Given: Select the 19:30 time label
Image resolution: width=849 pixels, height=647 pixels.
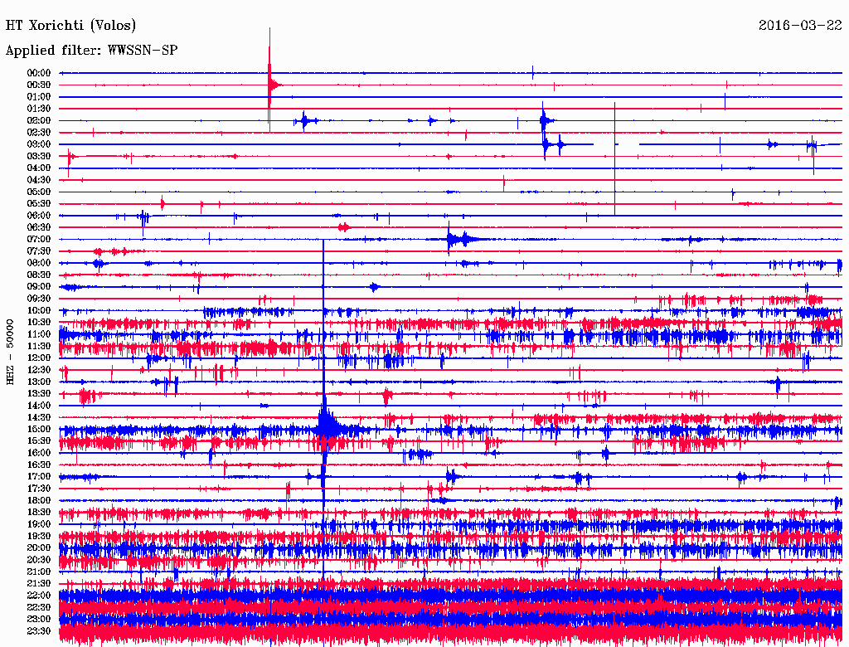Looking at the screenshot, I should [39, 536].
